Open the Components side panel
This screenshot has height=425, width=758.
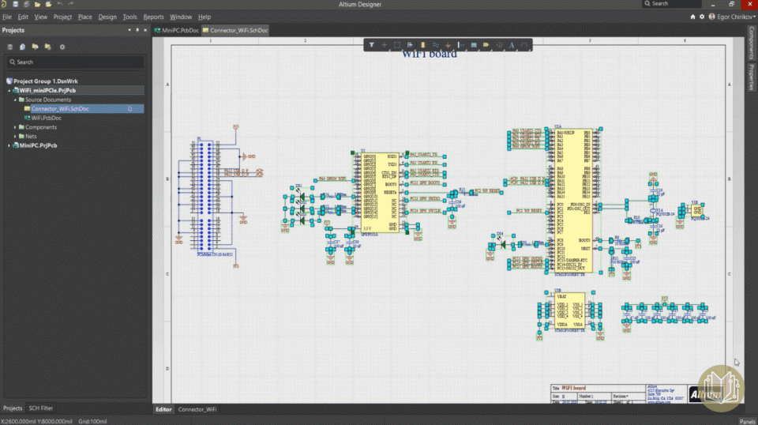coord(752,43)
